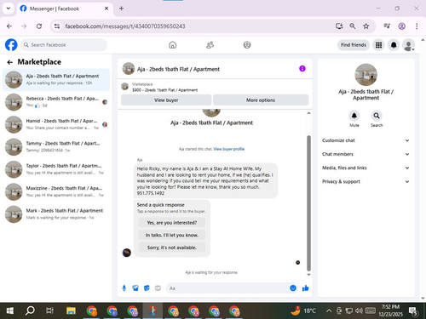
Task: Go back in browser
Action: [9, 26]
